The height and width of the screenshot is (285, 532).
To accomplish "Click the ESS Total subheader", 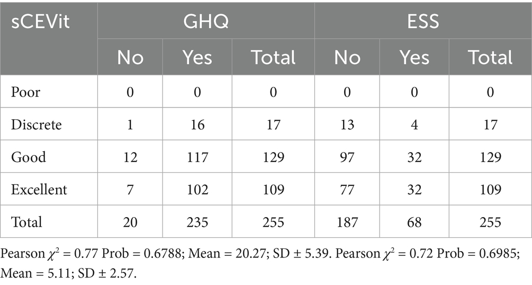I will coord(490,57).
